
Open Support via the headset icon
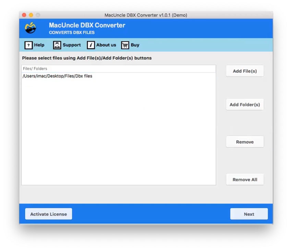point(57,45)
